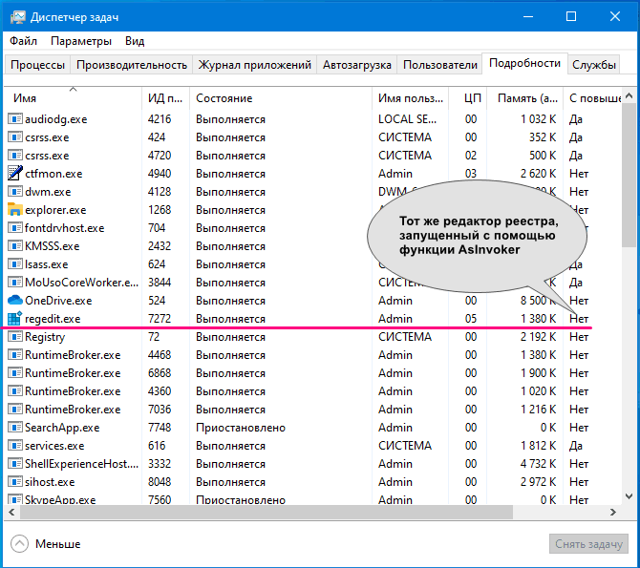Click the vertical scrollbar up arrow
This screenshot has height=568, width=640.
629,95
